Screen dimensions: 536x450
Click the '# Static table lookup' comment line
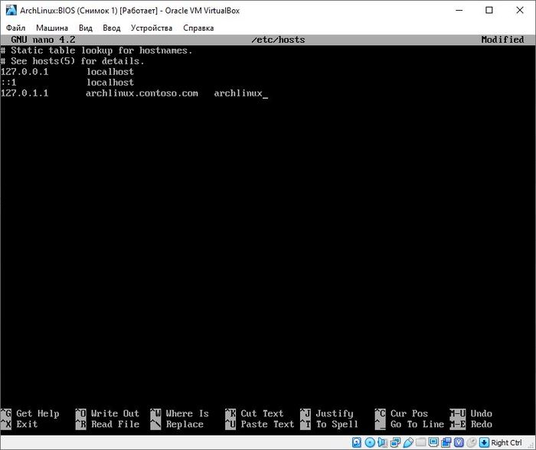pos(96,51)
